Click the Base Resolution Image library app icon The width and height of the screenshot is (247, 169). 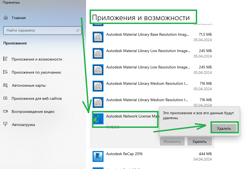(98, 37)
